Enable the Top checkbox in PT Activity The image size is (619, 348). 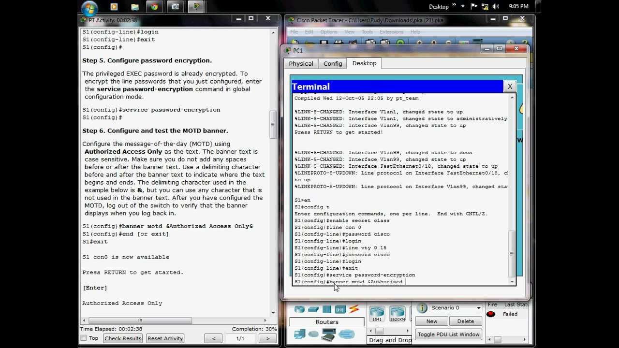(x=84, y=338)
